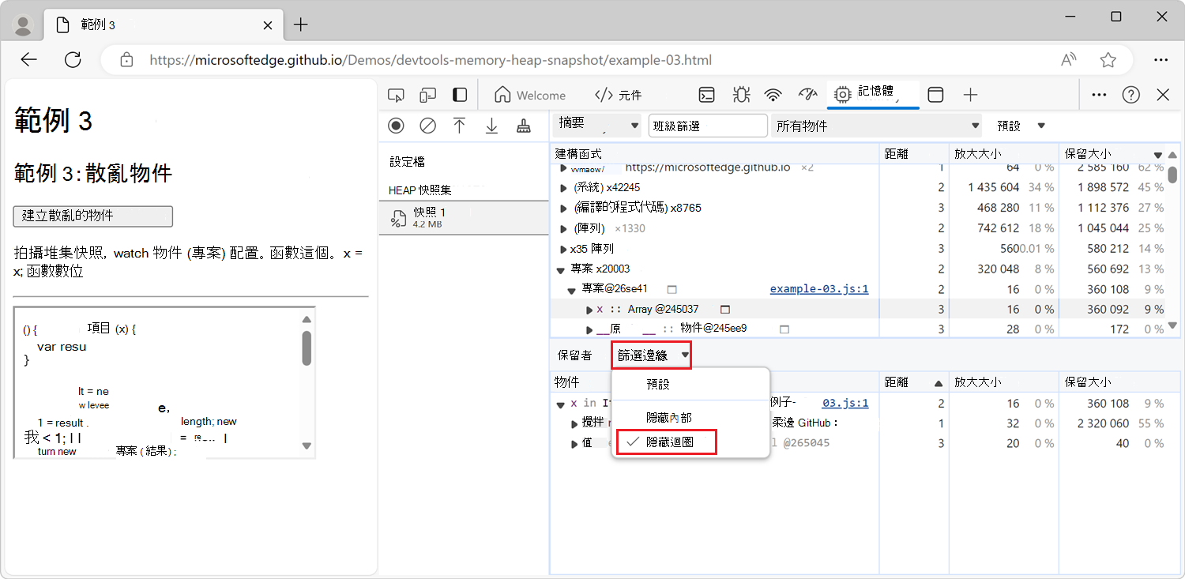Open example-03.js:1 source link
The width and height of the screenshot is (1185, 579).
[x=819, y=289]
